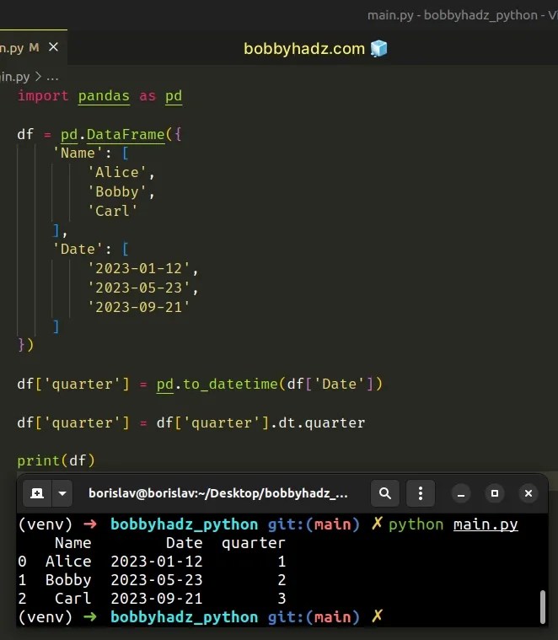Click the new terminal tab icon

(x=37, y=493)
